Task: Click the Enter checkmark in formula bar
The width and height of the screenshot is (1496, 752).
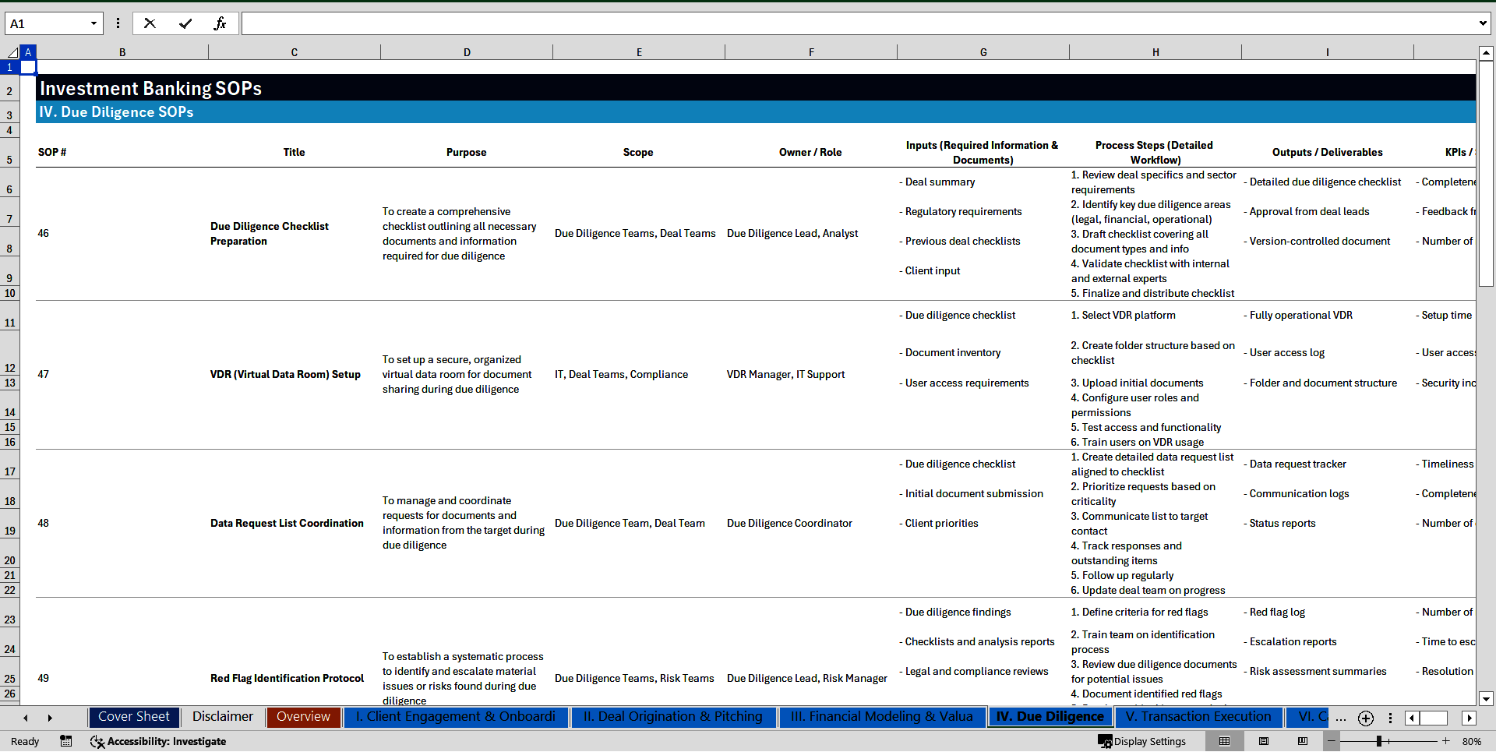Action: 185,23
